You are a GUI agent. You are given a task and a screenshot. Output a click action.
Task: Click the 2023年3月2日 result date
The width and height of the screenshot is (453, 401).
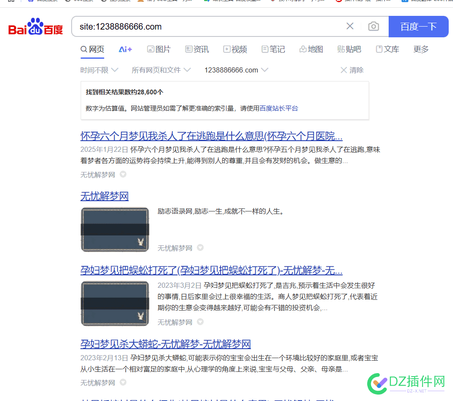click(179, 286)
